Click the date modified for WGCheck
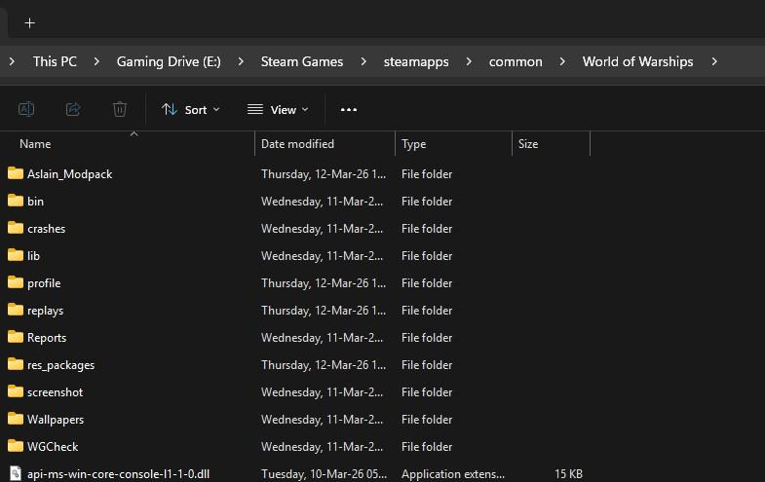Image resolution: width=765 pixels, height=482 pixels. click(x=322, y=447)
